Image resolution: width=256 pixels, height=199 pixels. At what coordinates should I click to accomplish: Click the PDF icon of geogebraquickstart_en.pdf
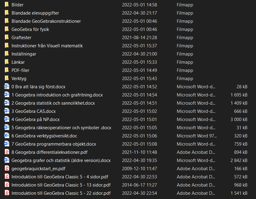click(x=7, y=169)
